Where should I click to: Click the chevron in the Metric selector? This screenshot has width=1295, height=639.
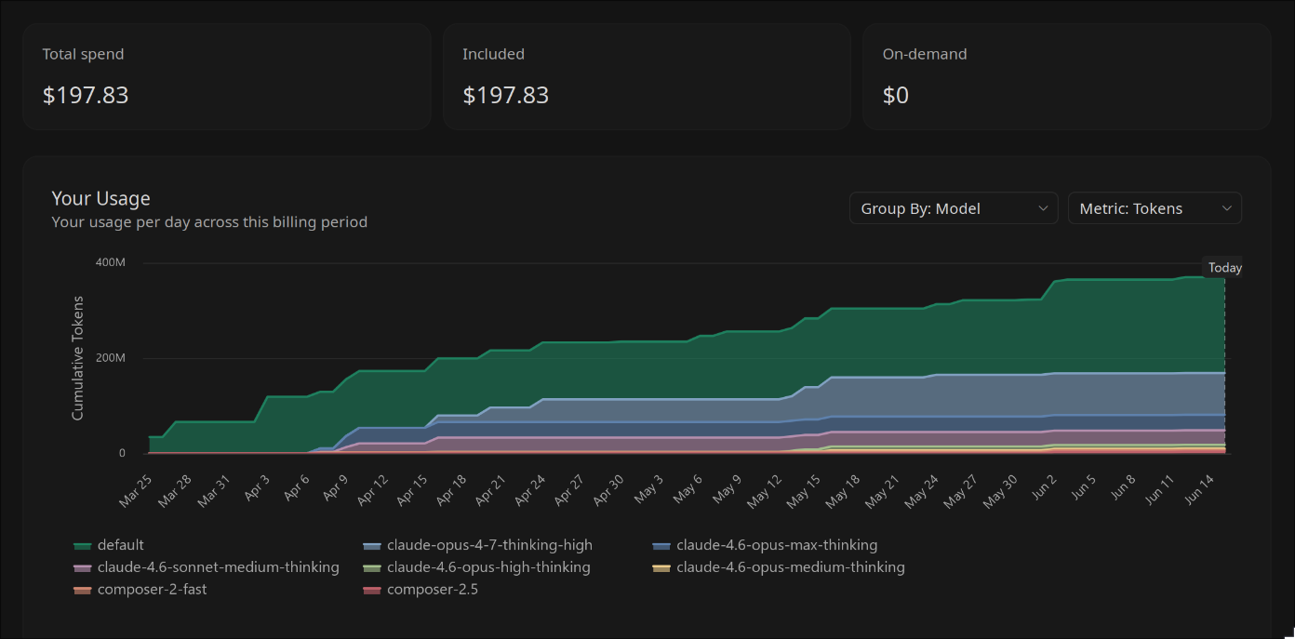click(x=1226, y=208)
